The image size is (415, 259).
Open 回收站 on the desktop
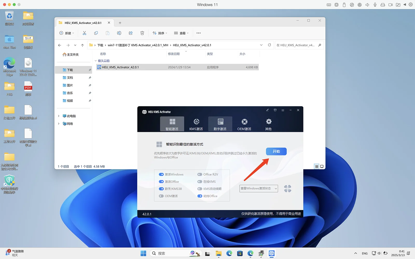point(9,18)
